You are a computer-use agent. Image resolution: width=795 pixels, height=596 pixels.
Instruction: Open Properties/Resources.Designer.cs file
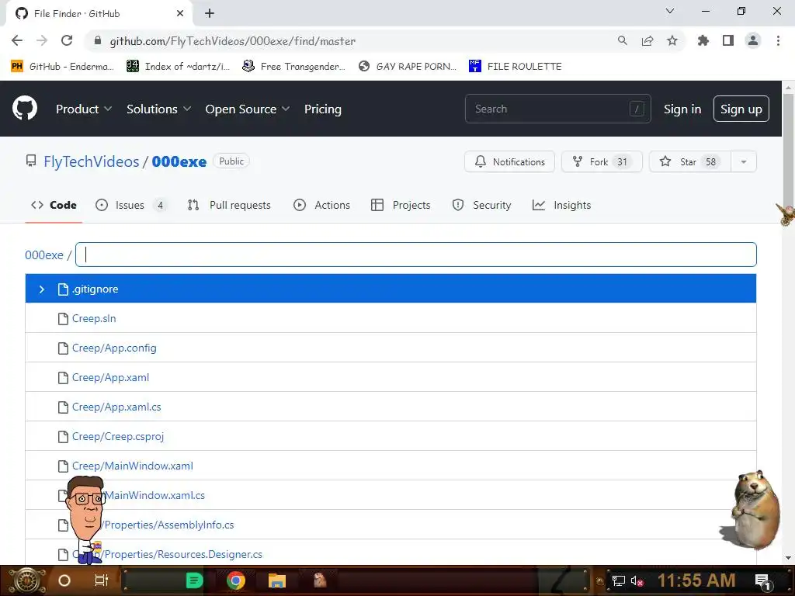[183, 554]
